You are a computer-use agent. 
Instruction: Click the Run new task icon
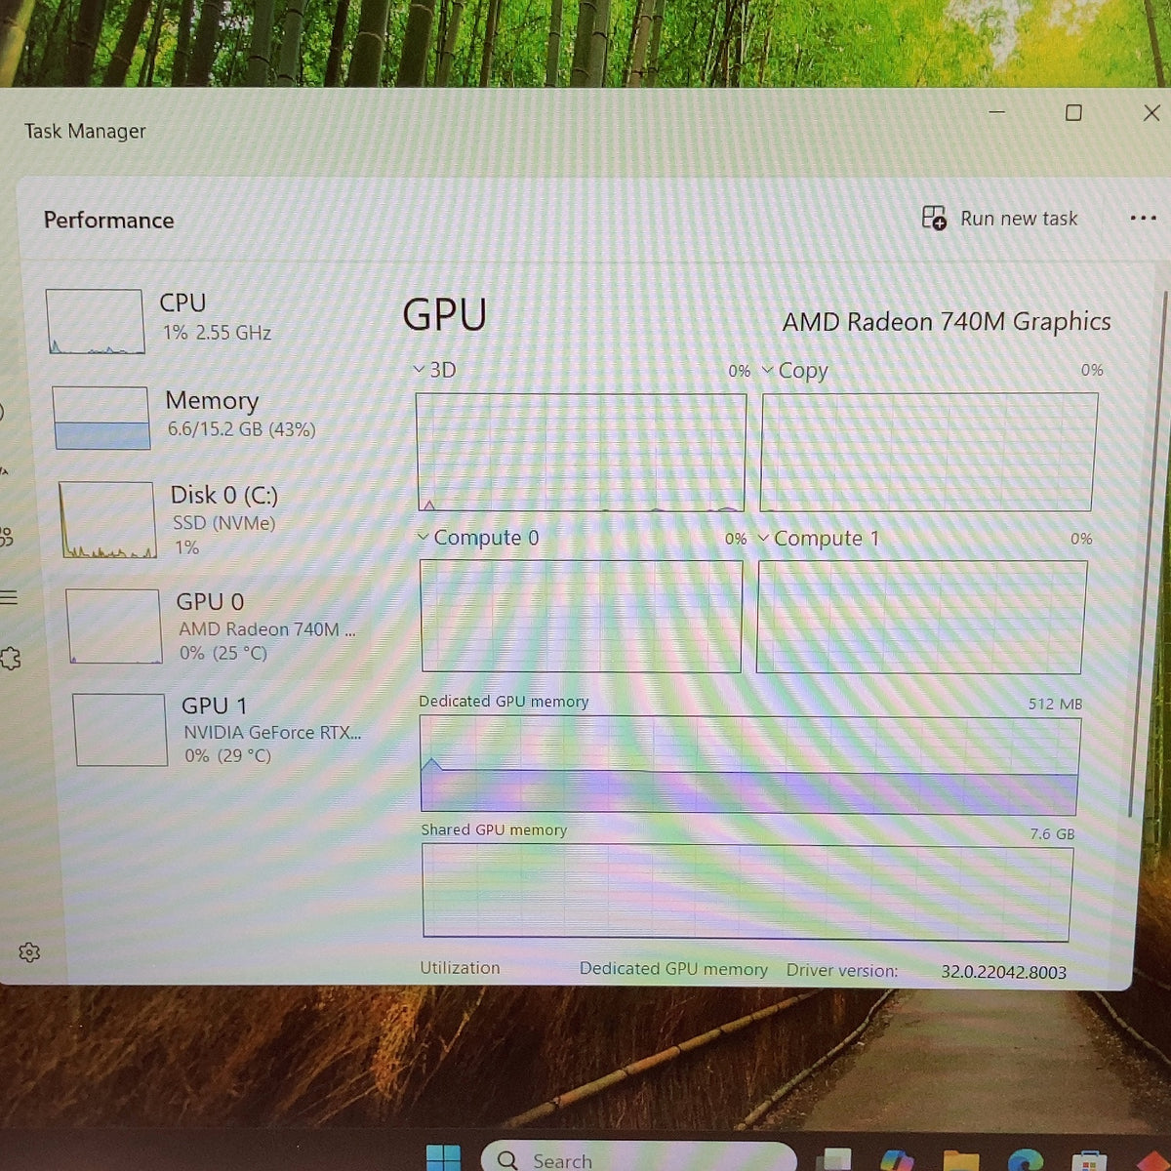tap(934, 218)
